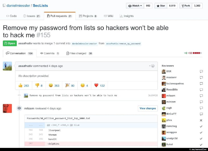Click comment icon next to rugk
Viewport: 208px width, 151px height.
coord(201,108)
